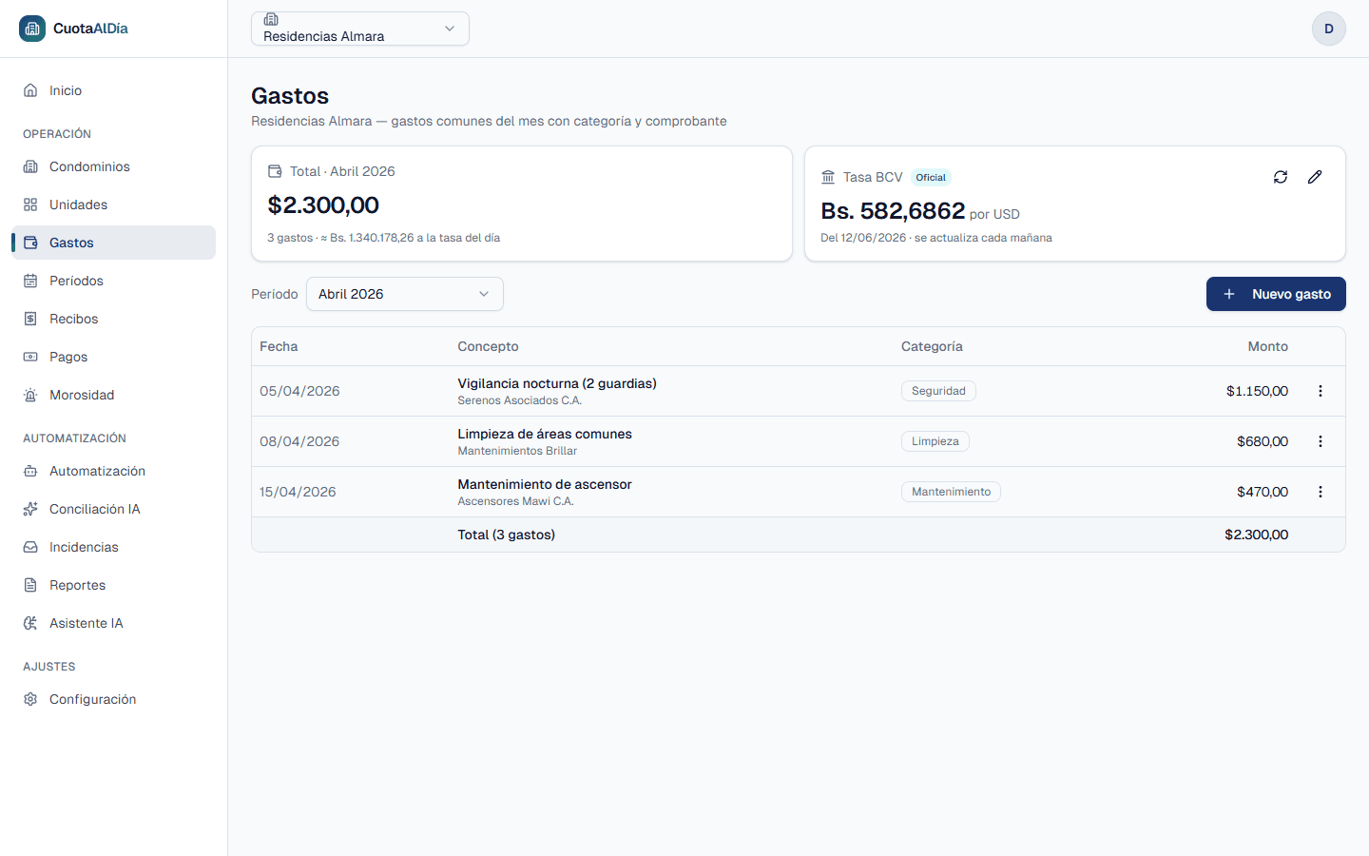Open the user avatar D
The image size is (1369, 856).
[x=1329, y=29]
